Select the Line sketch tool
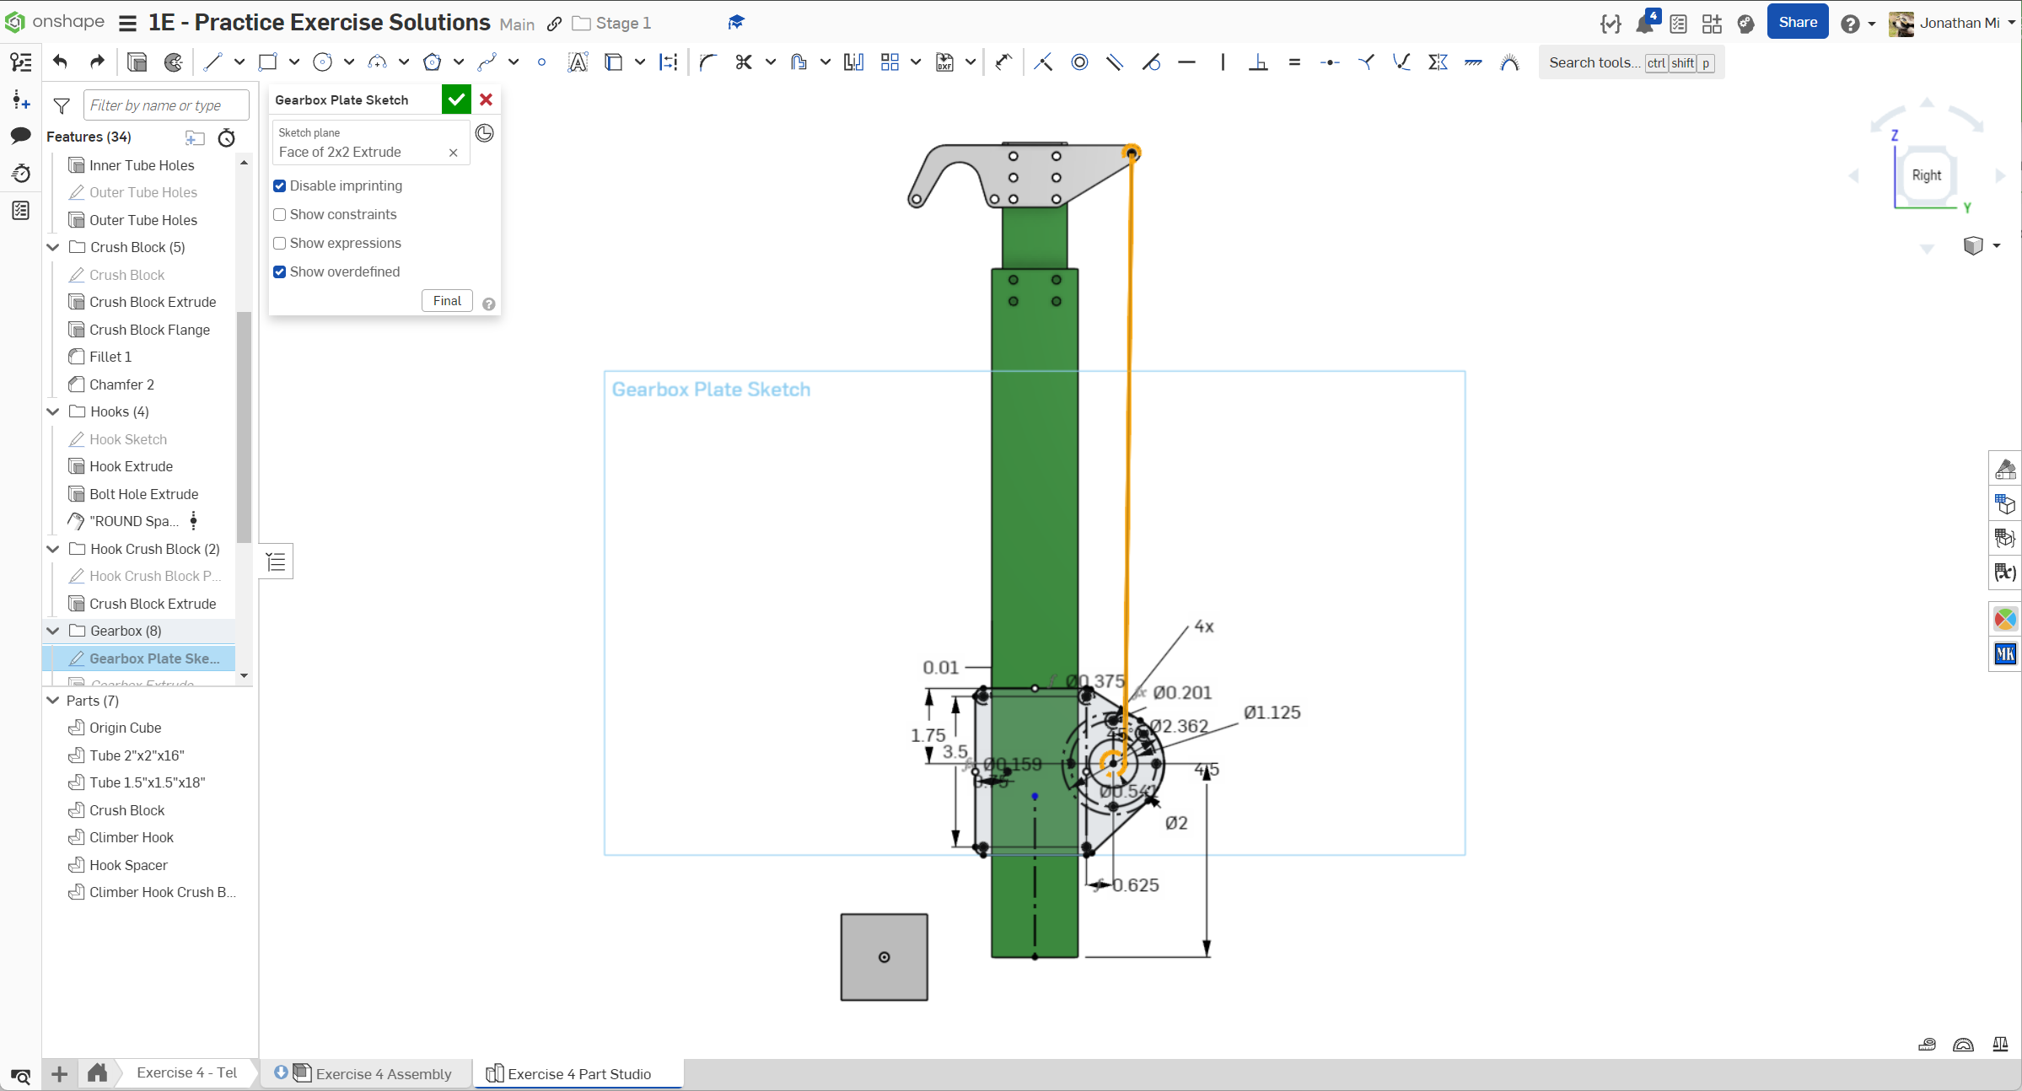The width and height of the screenshot is (2022, 1091). 212,62
